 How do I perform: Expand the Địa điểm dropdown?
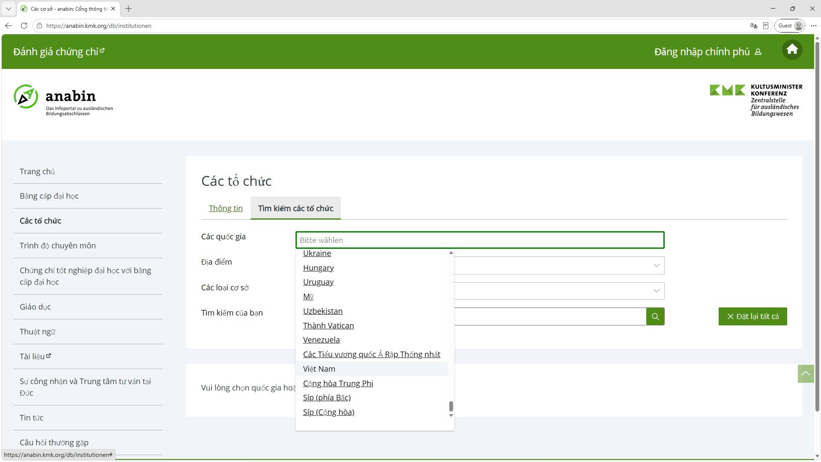click(x=656, y=265)
